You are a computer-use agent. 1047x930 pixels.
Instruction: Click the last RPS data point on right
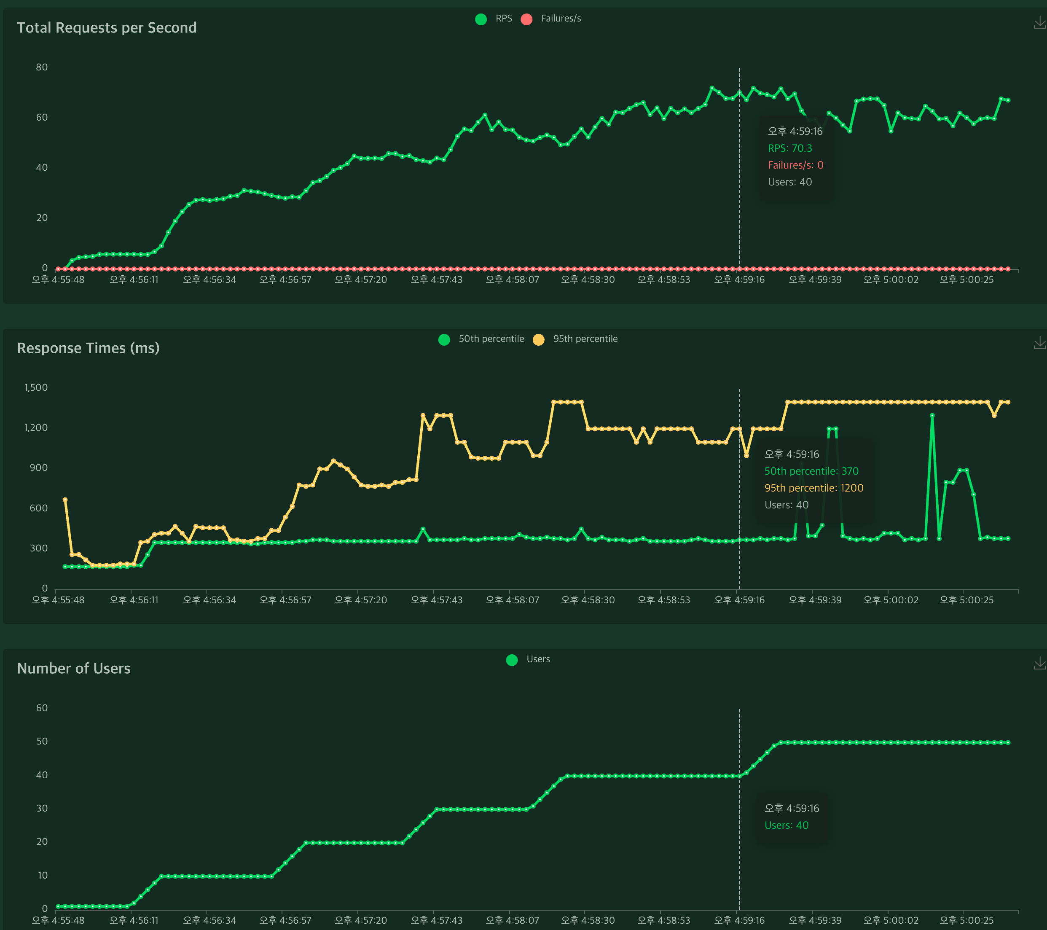[x=1008, y=100]
